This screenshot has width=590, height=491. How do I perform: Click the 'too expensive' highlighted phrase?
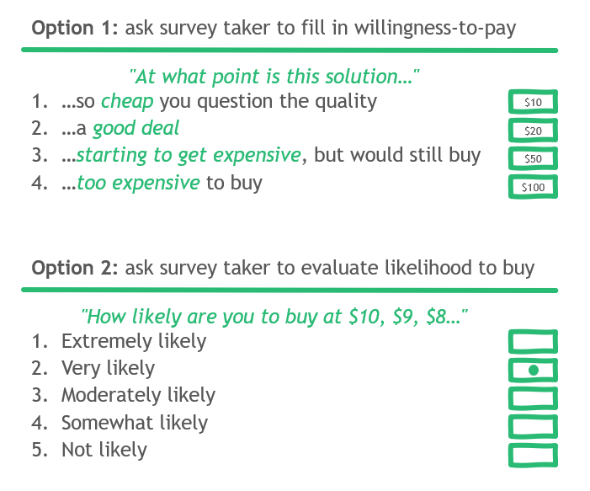[x=138, y=183]
